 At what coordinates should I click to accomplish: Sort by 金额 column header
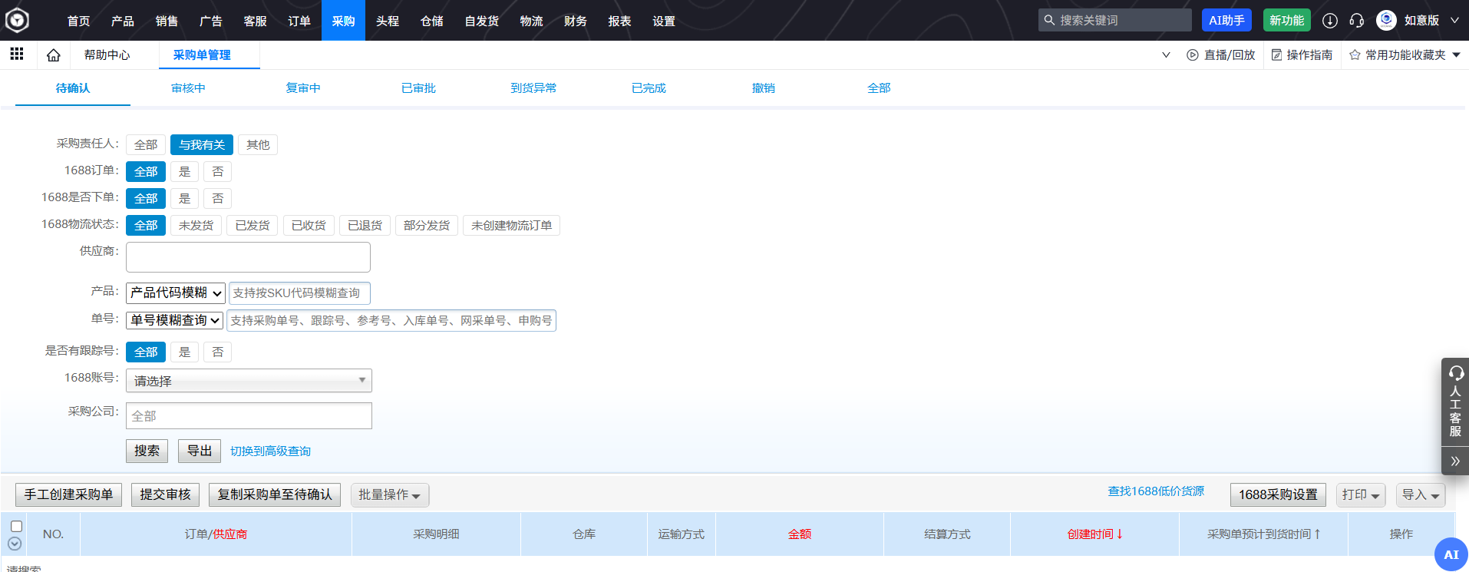[x=799, y=534]
